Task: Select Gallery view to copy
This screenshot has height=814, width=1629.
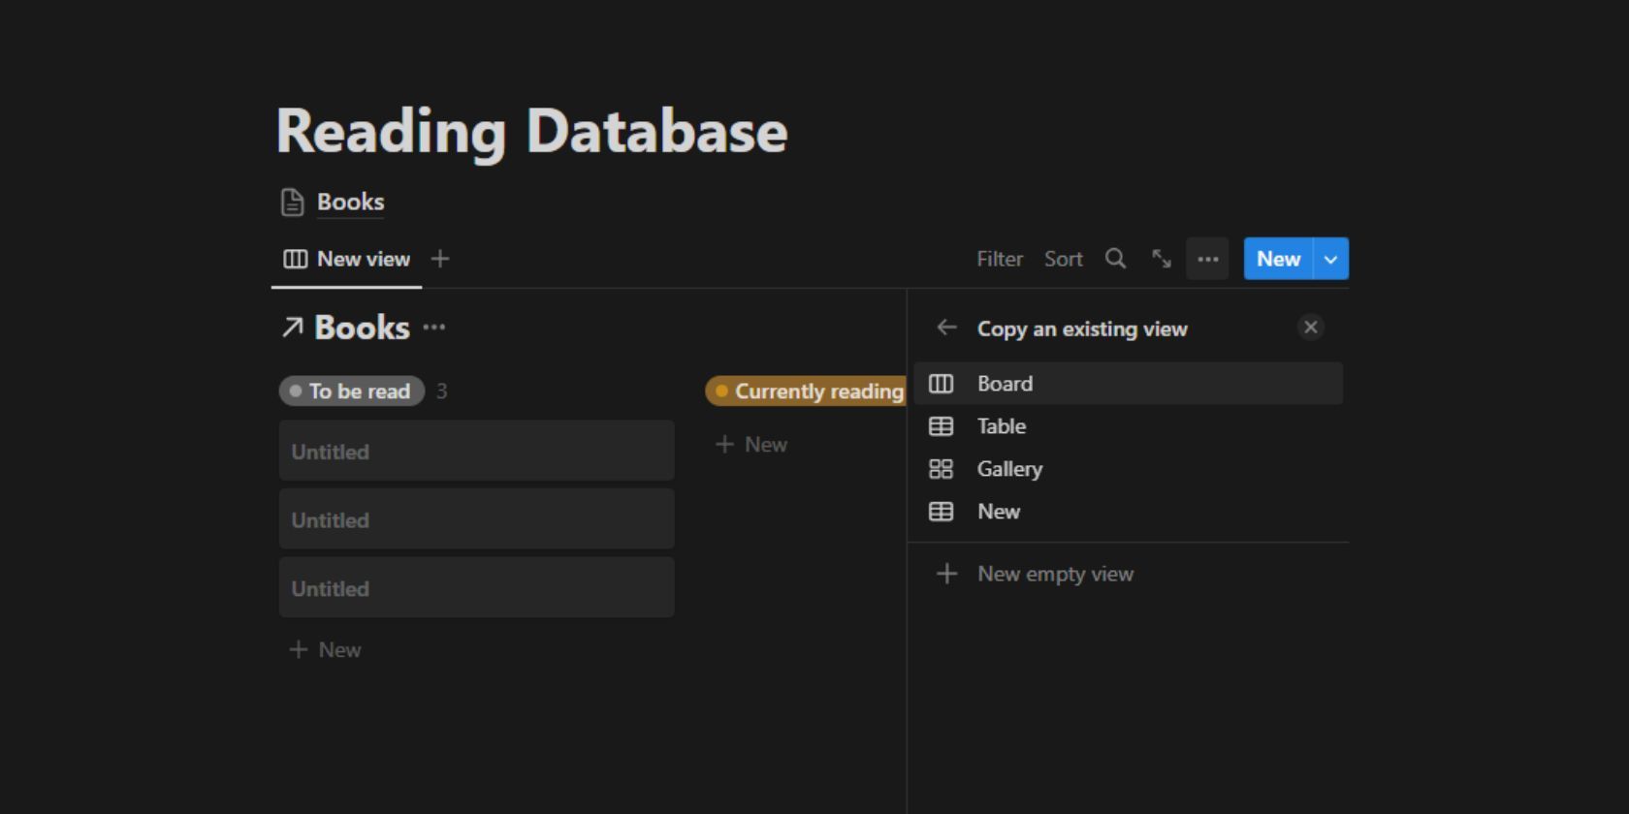Action: (x=1008, y=469)
